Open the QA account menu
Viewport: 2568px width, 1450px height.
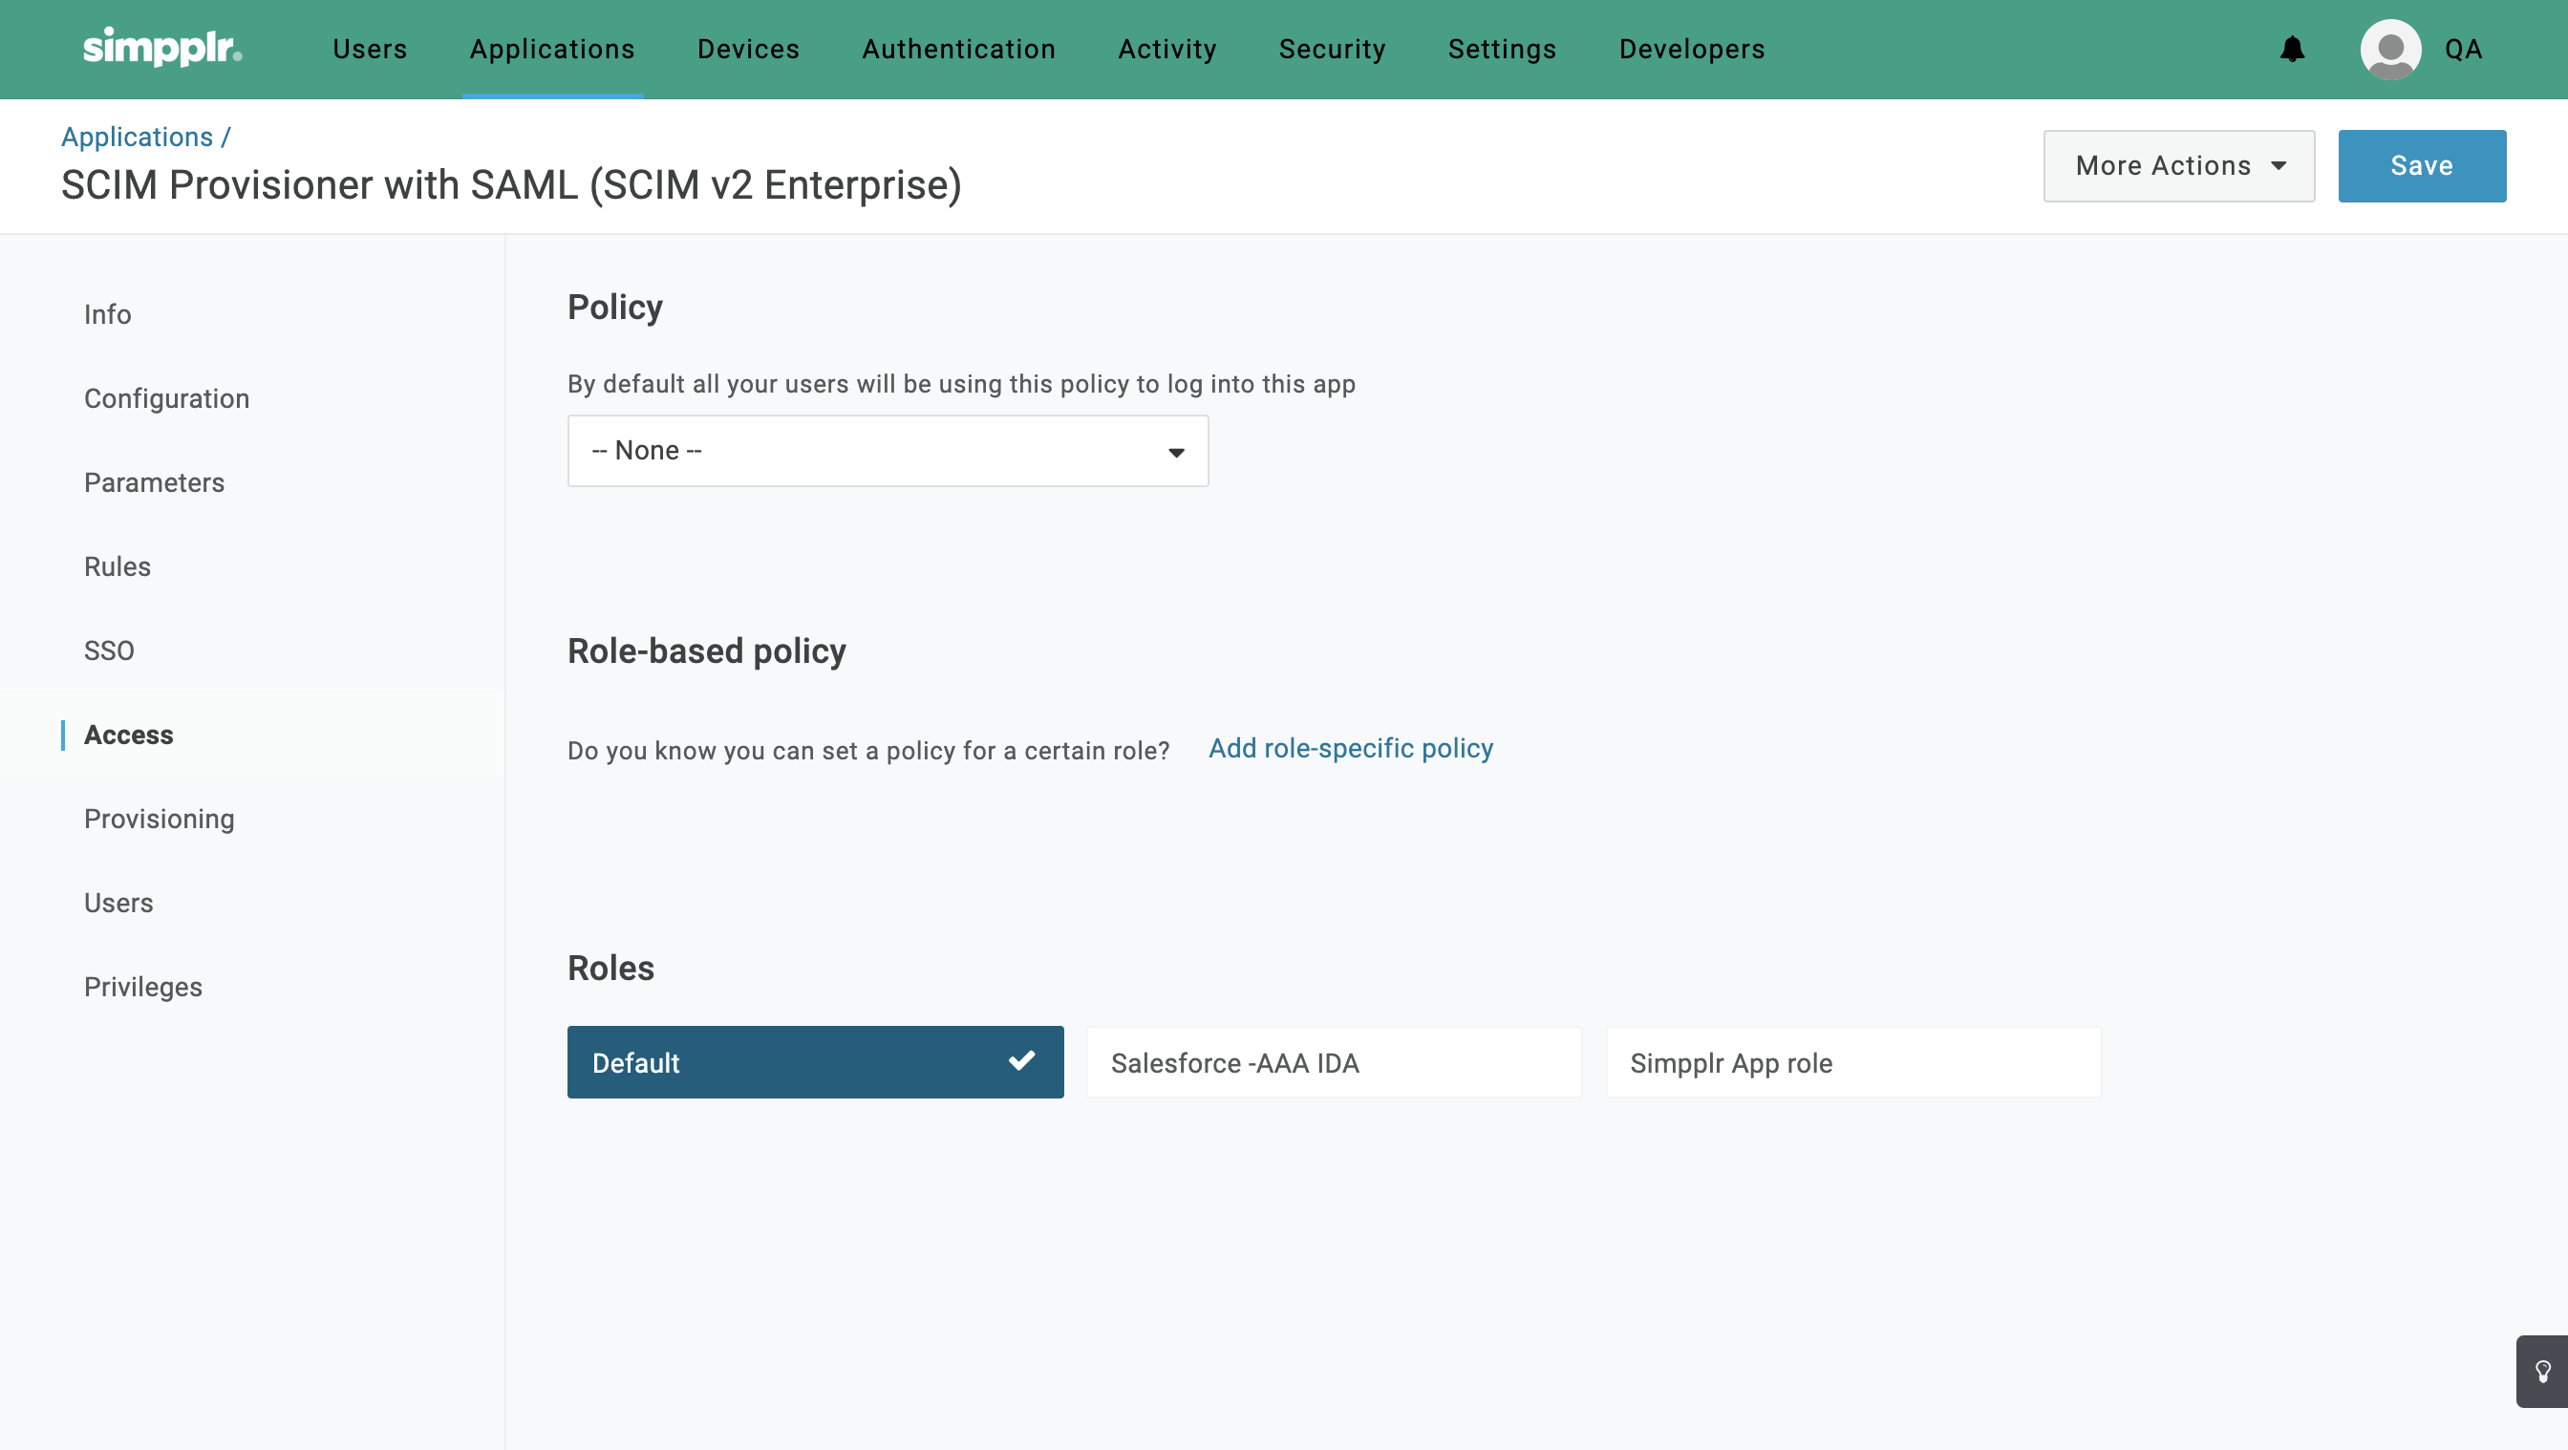(x=2462, y=49)
